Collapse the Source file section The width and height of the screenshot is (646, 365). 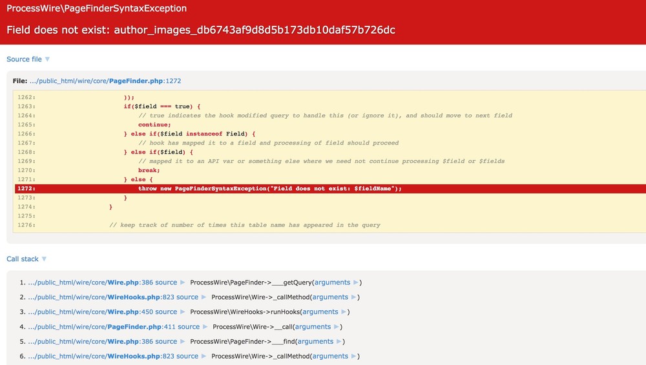click(24, 59)
